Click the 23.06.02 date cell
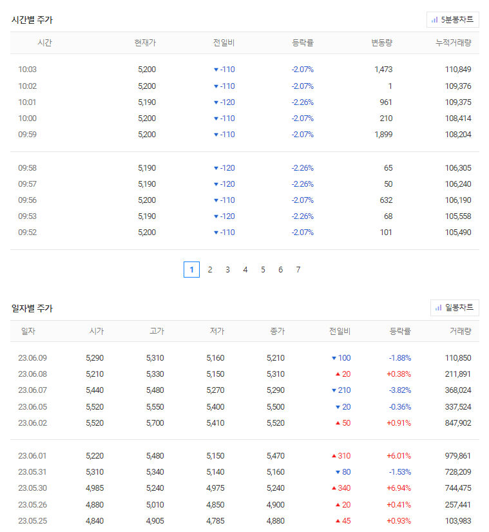 pyautogui.click(x=33, y=423)
